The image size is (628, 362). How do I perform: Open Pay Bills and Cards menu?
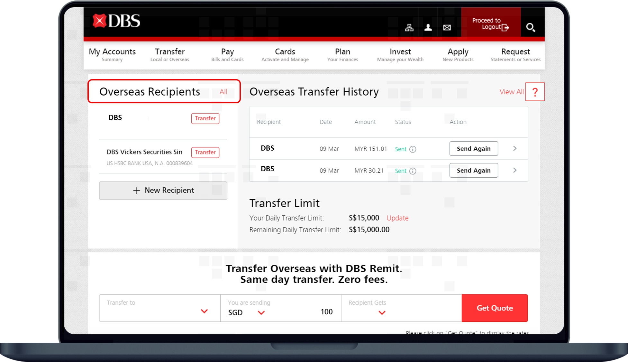coord(227,55)
